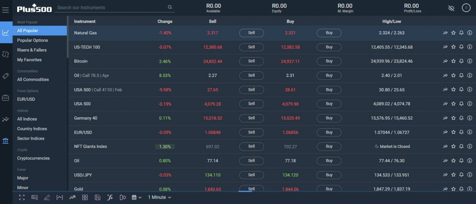The height and width of the screenshot is (204, 476).
Task: Add Bitcoin to favorites star
Action: (453, 61)
